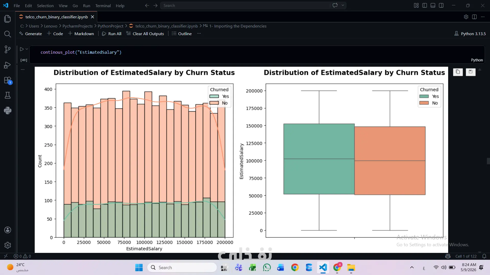This screenshot has width=490, height=275.
Task: Open Extensions view with update badge
Action: (8, 80)
